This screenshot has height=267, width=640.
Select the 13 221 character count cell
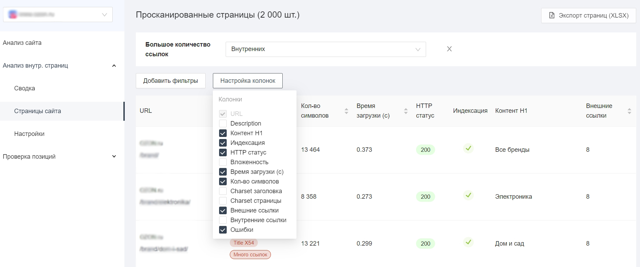[x=310, y=244]
